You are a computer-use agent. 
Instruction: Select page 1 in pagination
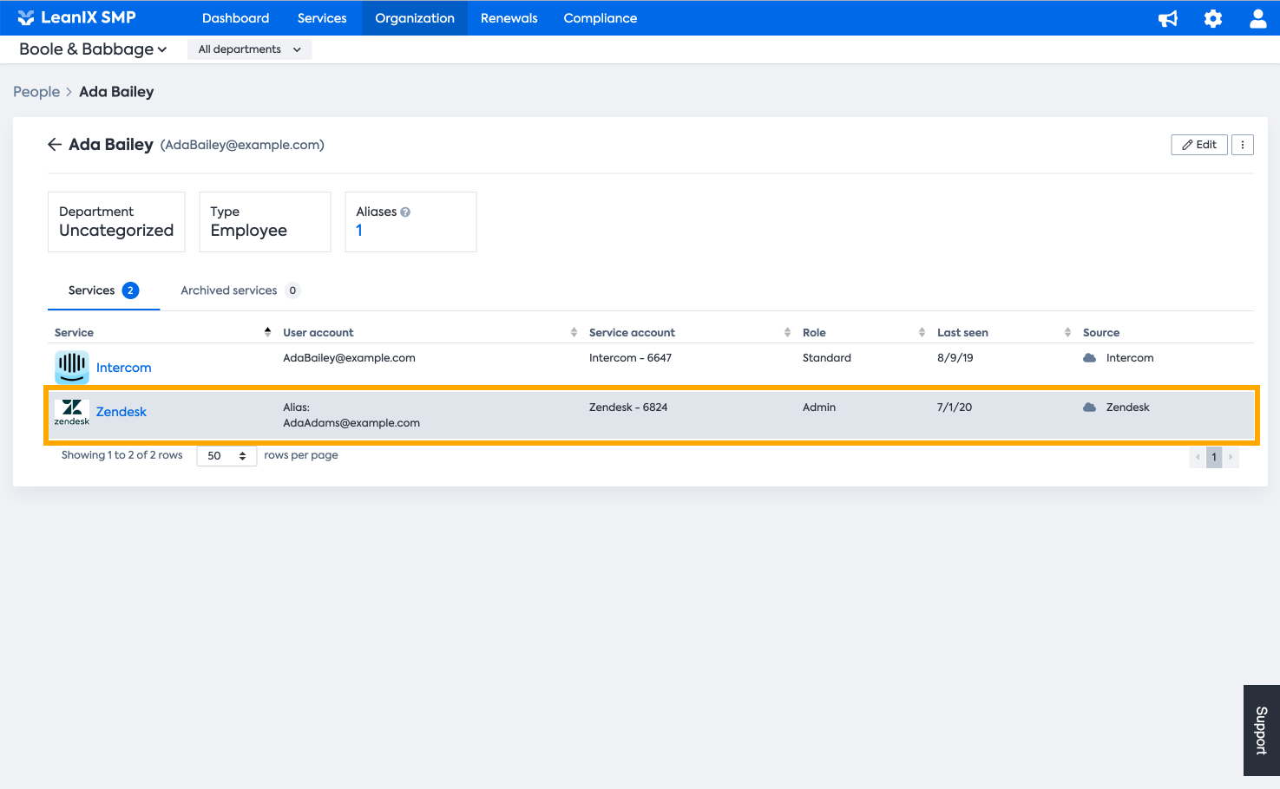pyautogui.click(x=1214, y=457)
